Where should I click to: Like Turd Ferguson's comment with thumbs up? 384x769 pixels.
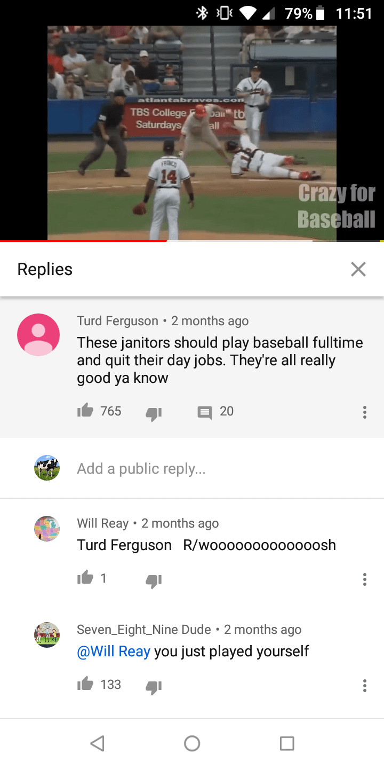85,411
